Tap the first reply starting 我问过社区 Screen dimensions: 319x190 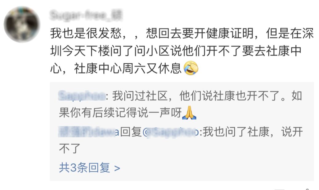click(x=180, y=104)
